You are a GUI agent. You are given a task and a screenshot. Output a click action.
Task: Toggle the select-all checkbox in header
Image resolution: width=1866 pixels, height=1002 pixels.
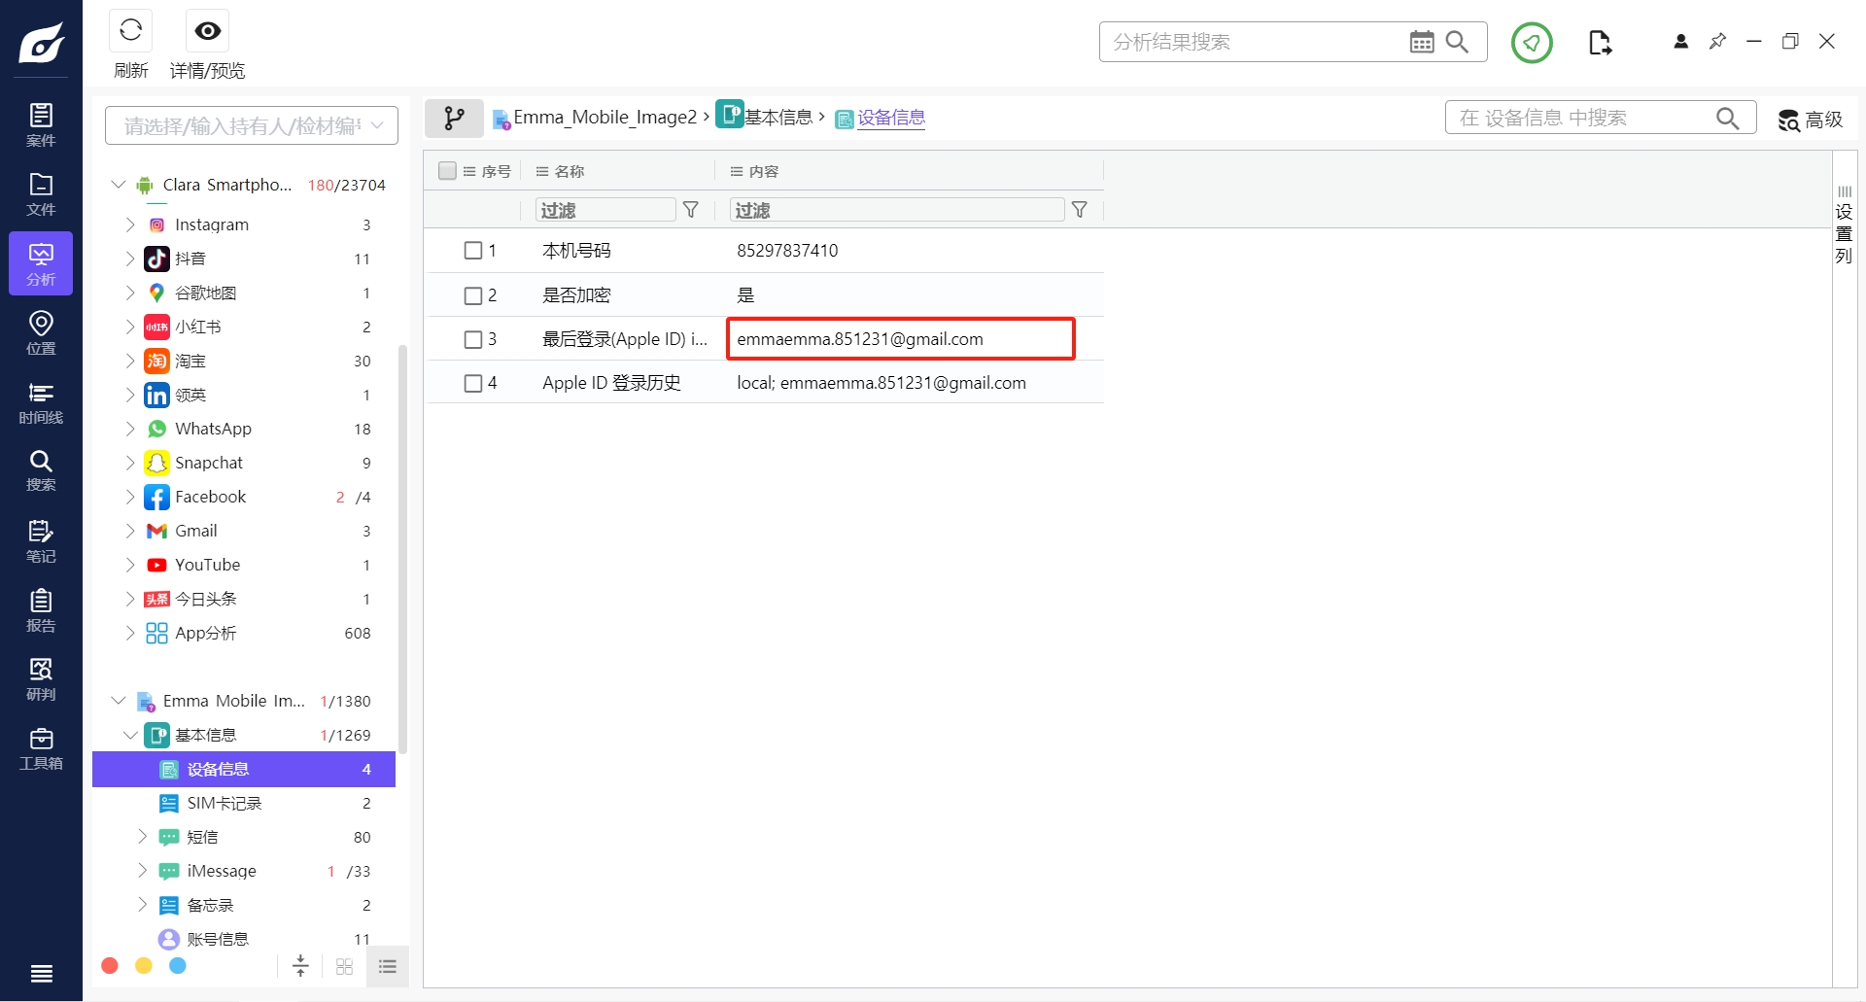[447, 171]
